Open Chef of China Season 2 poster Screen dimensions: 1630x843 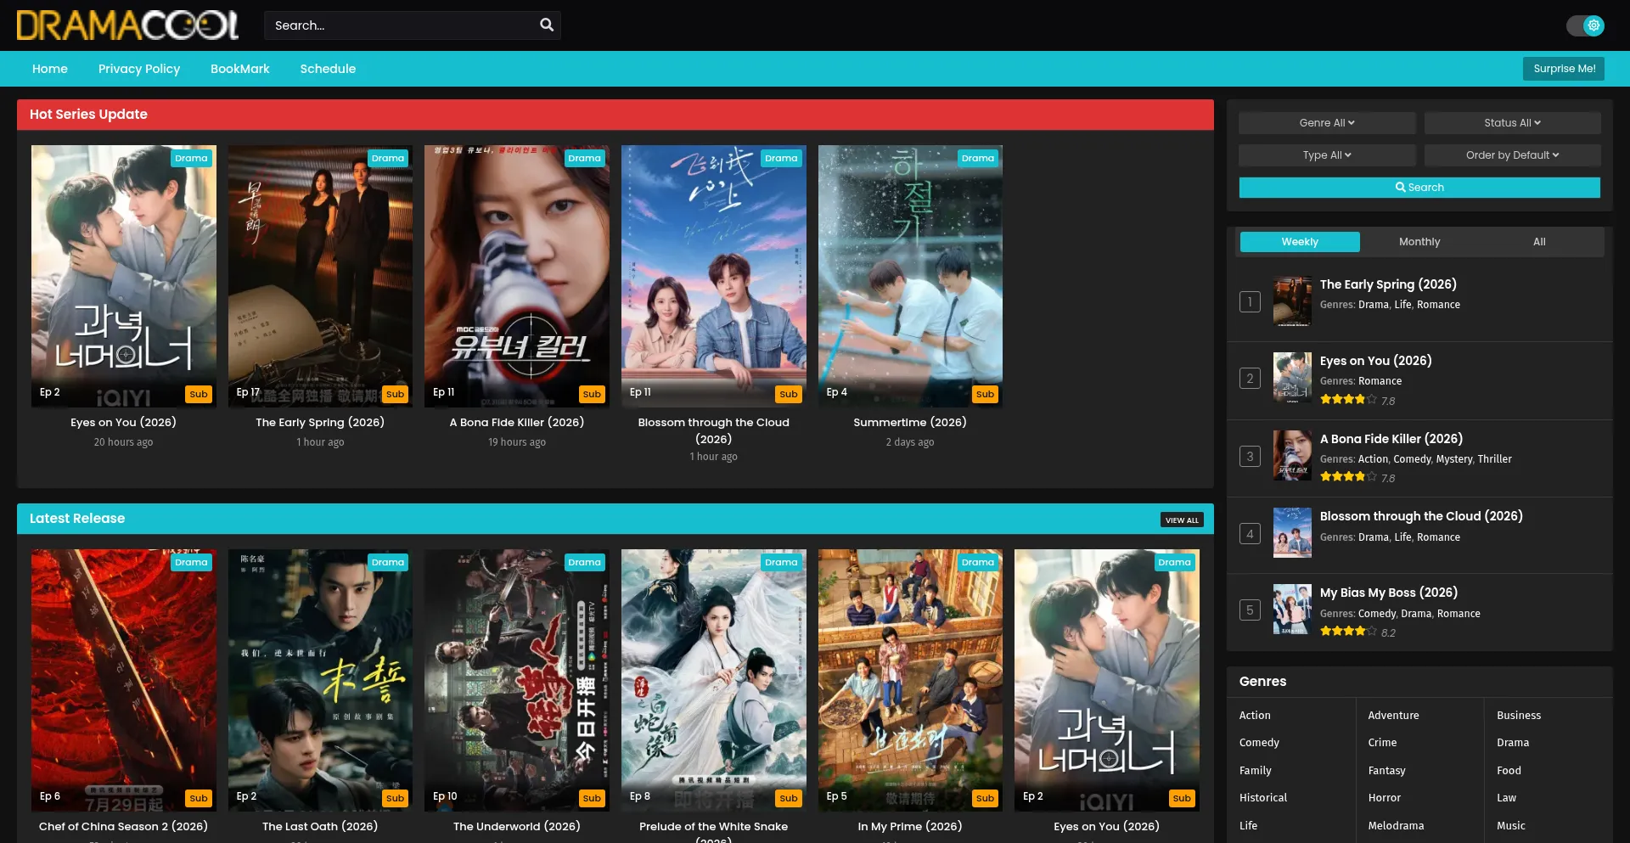click(124, 680)
